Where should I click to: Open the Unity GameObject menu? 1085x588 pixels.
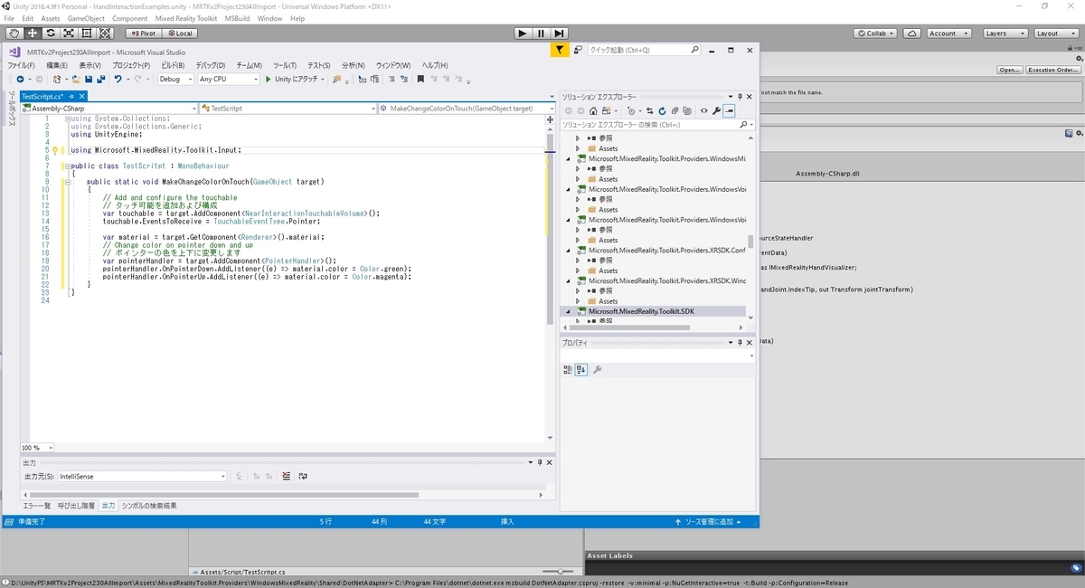point(86,18)
